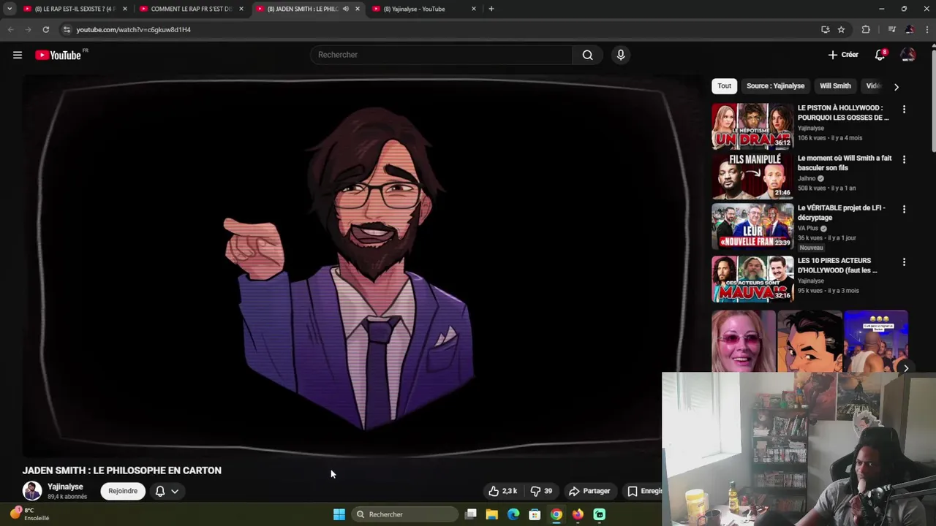Show more filter chips with right arrow
The image size is (936, 526).
point(897,86)
